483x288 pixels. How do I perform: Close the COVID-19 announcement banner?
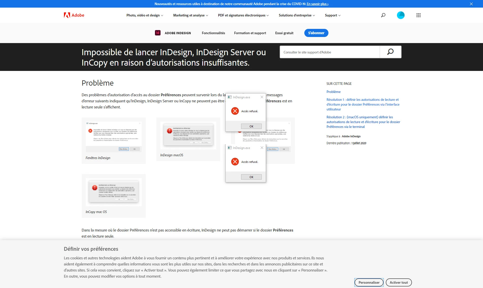471,4
